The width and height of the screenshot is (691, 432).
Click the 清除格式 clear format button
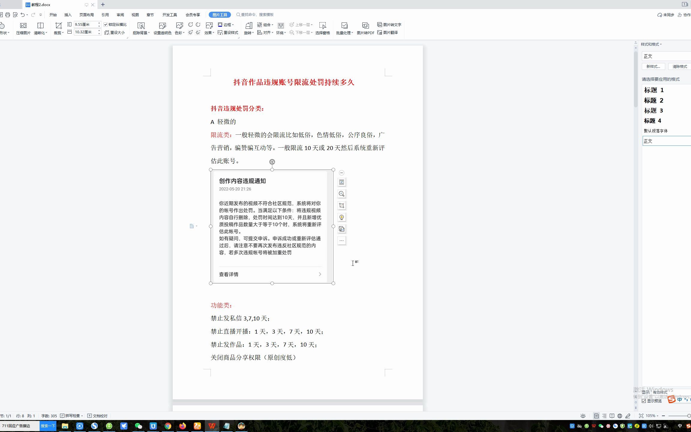[680, 67]
